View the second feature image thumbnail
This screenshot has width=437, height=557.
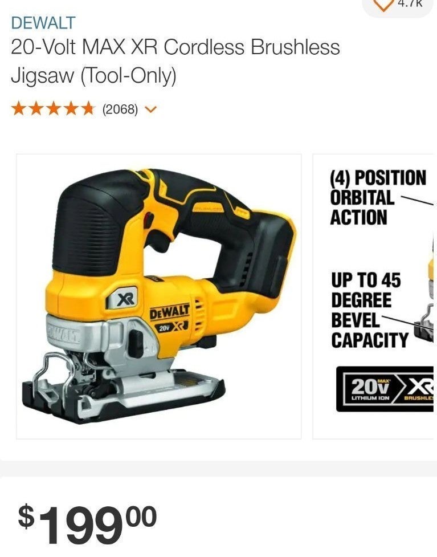[x=374, y=296]
